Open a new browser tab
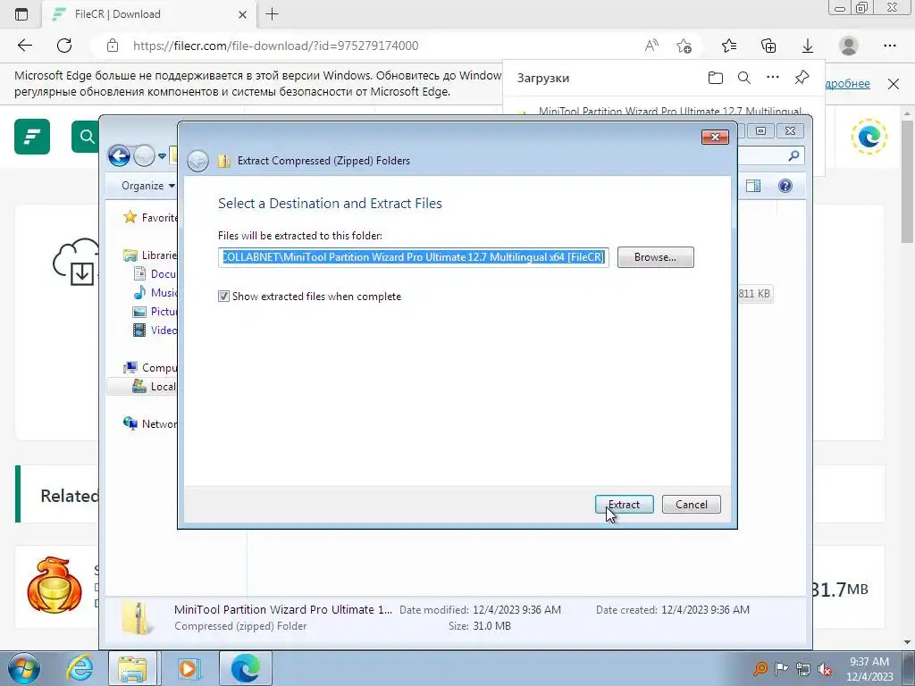This screenshot has height=686, width=915. [272, 14]
